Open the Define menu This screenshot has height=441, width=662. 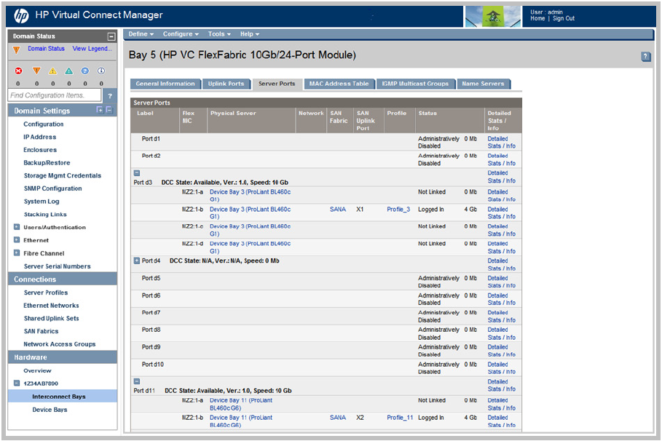[x=141, y=34]
